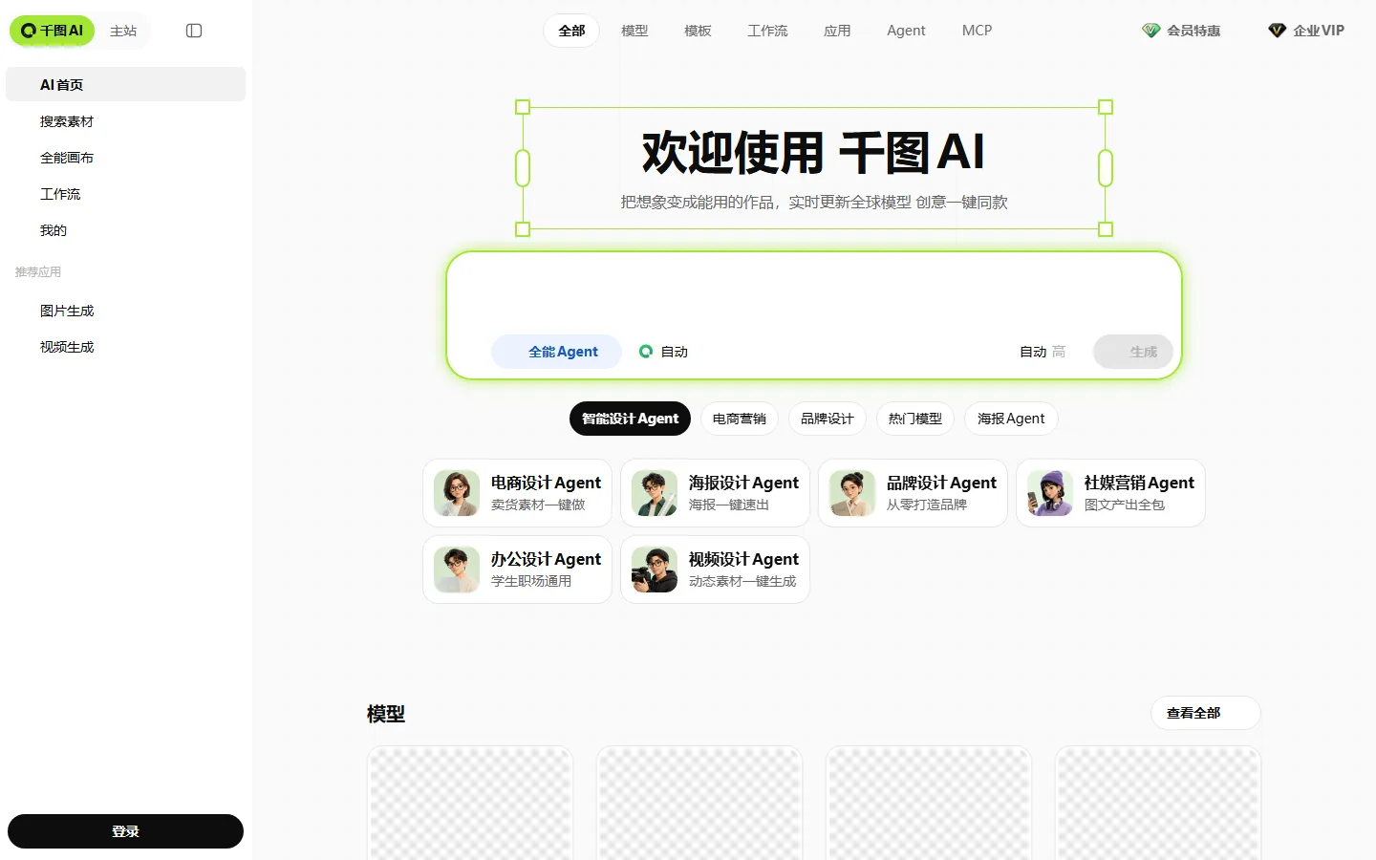Click the 会员特惠 diamond icon
The image size is (1376, 860).
[1150, 31]
